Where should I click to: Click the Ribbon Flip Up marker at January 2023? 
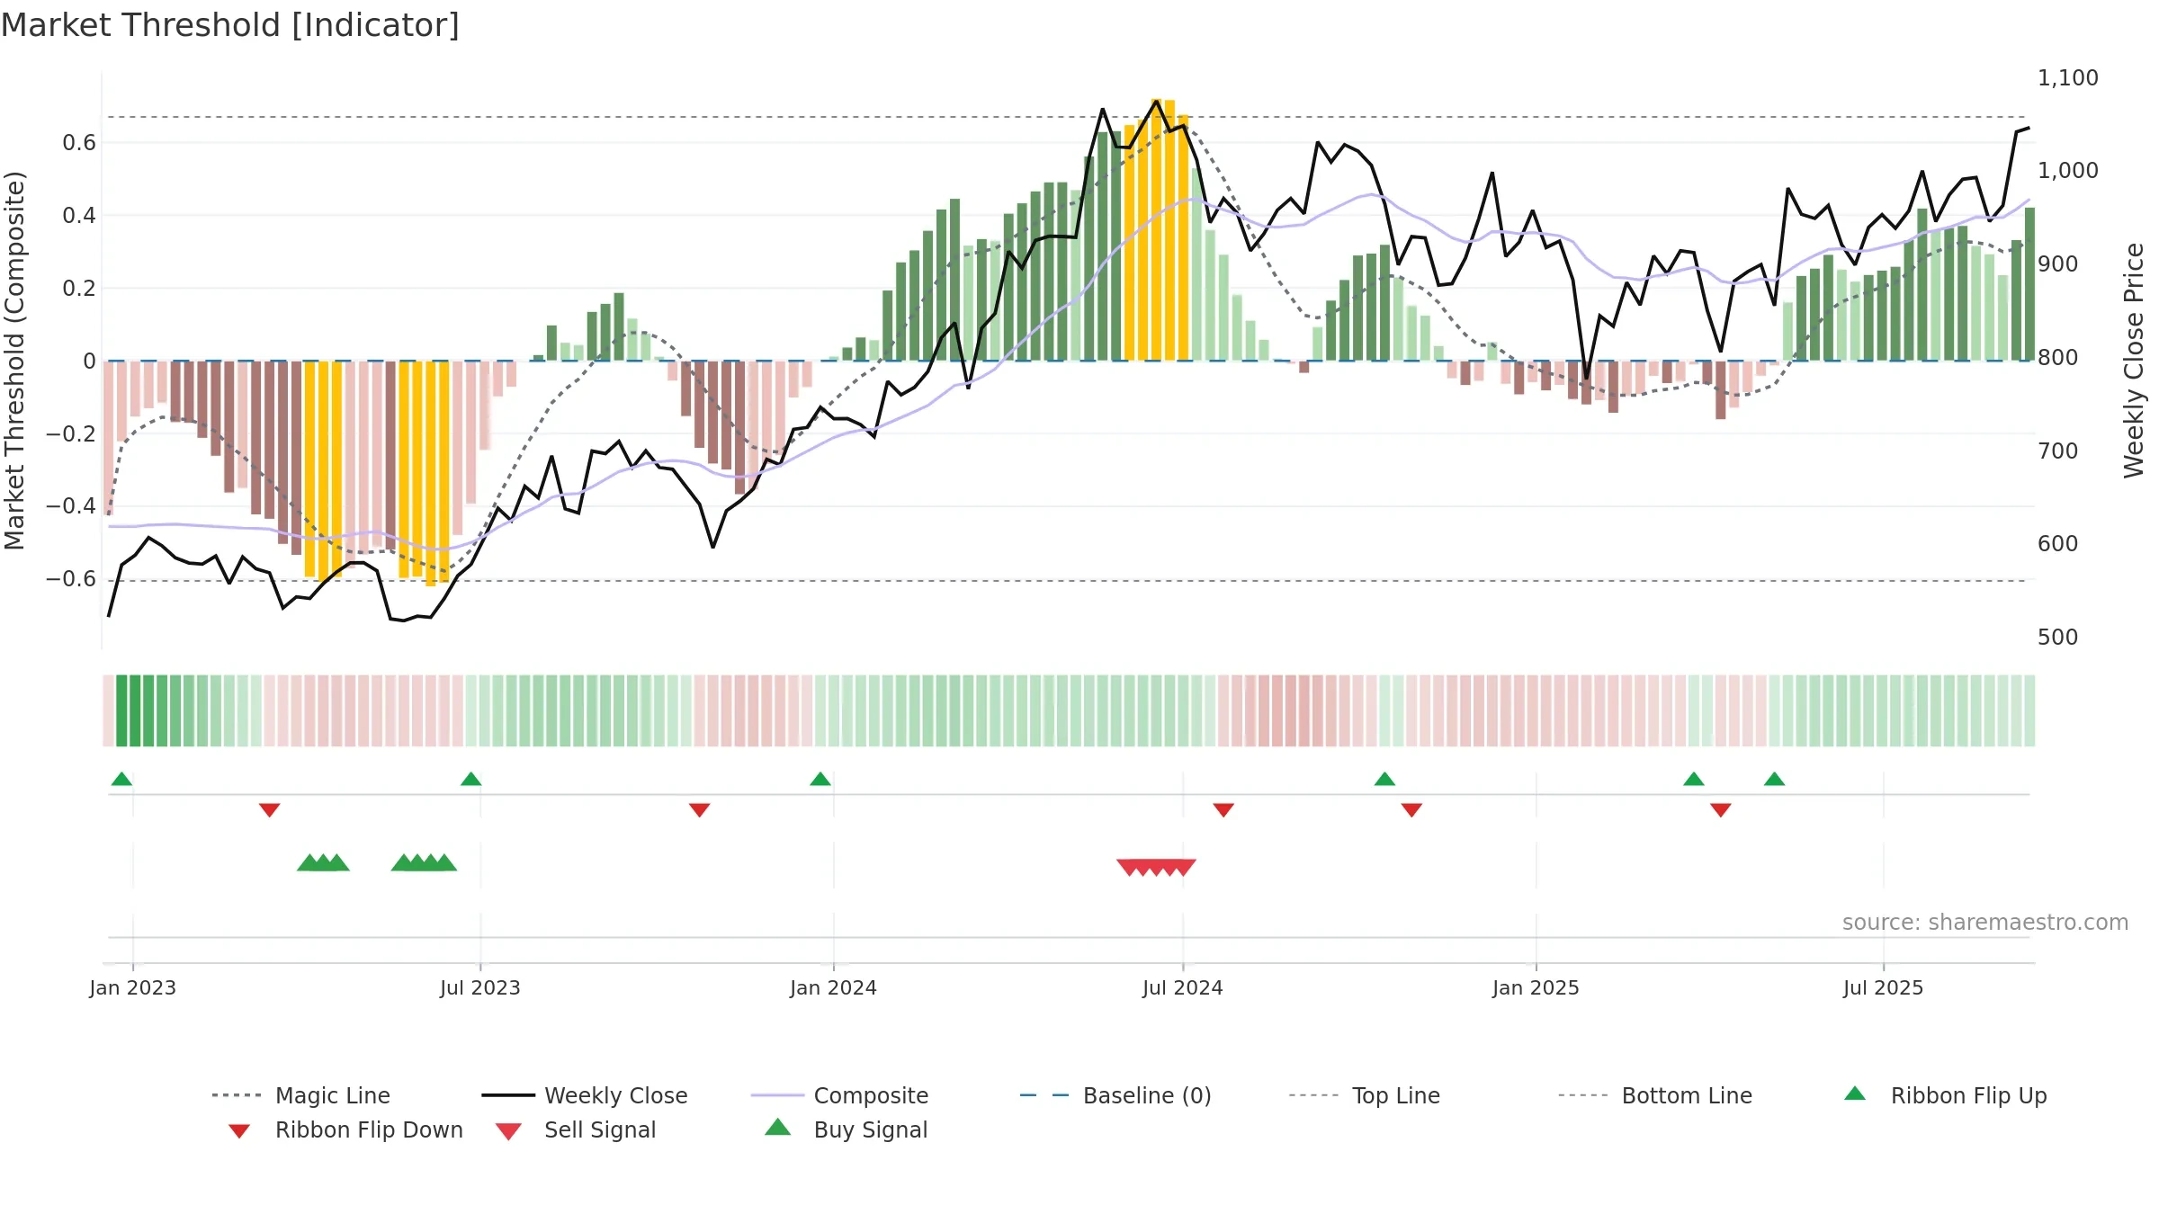pyautogui.click(x=121, y=779)
